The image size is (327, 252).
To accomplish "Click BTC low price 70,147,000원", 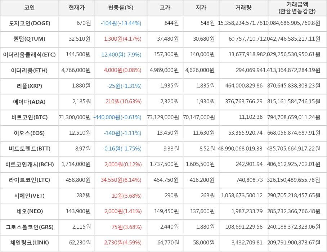I will pyautogui.click(x=199, y=117).
